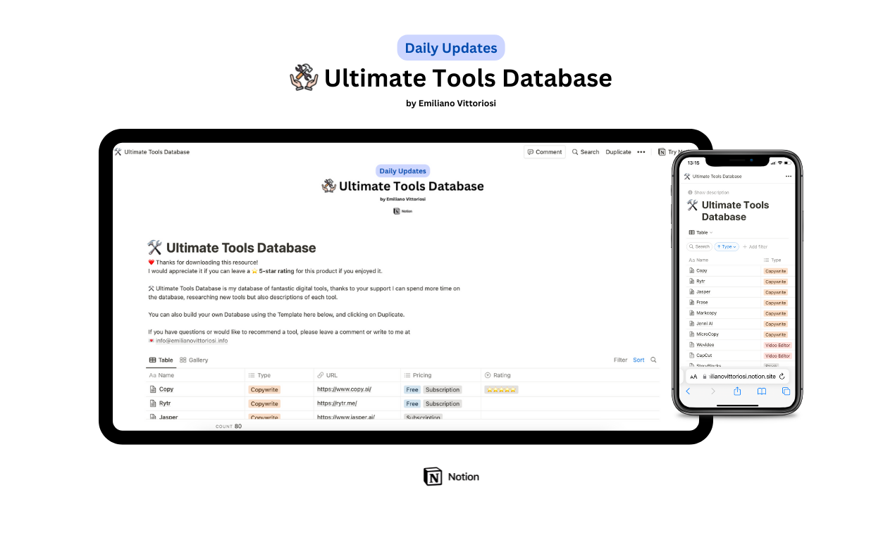Click the Copywrite tag in tablet Rytr row
The height and width of the screenshot is (535, 895).
(264, 403)
